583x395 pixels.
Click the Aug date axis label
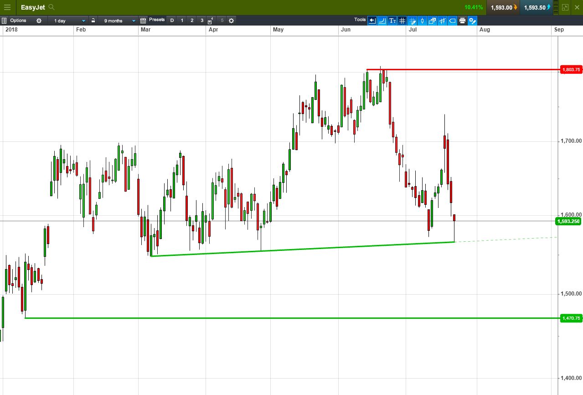485,30
